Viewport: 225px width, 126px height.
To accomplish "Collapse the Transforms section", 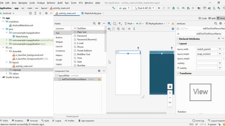I will (178, 73).
